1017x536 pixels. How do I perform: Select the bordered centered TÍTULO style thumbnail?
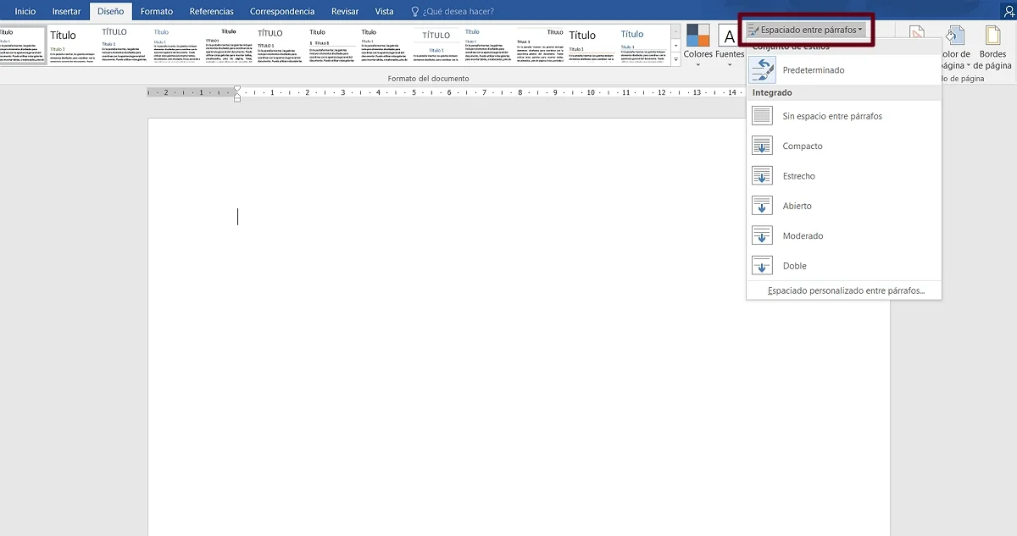point(436,45)
